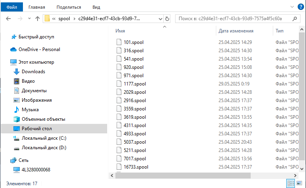Screen dimensions: 306x188
Task: Select the 1177.spool file
Action: click(135, 84)
